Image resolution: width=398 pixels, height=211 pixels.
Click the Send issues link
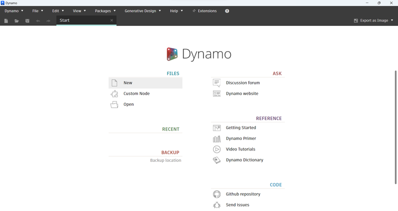pos(238,205)
